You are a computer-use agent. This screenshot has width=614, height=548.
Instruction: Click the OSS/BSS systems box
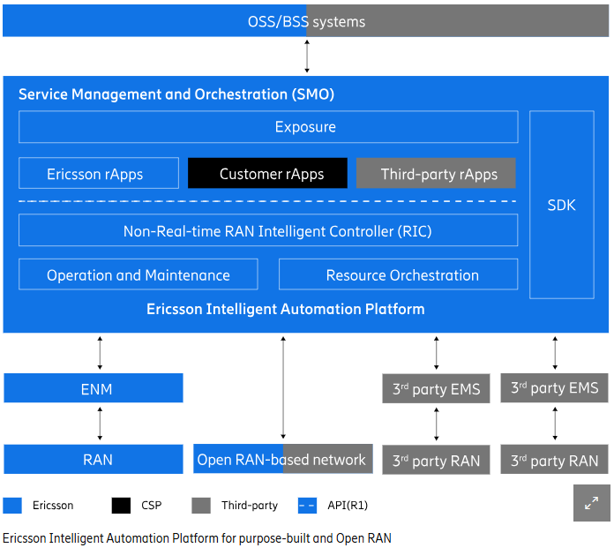pyautogui.click(x=305, y=21)
